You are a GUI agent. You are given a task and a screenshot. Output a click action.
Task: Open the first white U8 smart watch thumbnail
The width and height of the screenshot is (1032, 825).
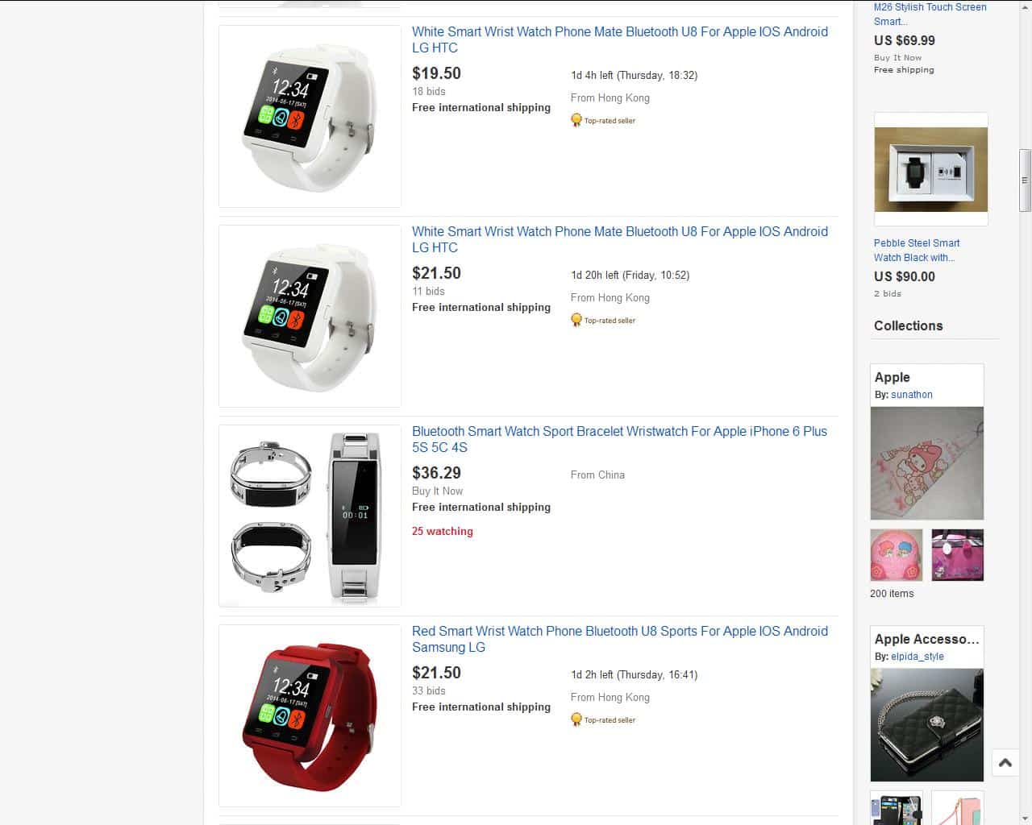pos(310,116)
